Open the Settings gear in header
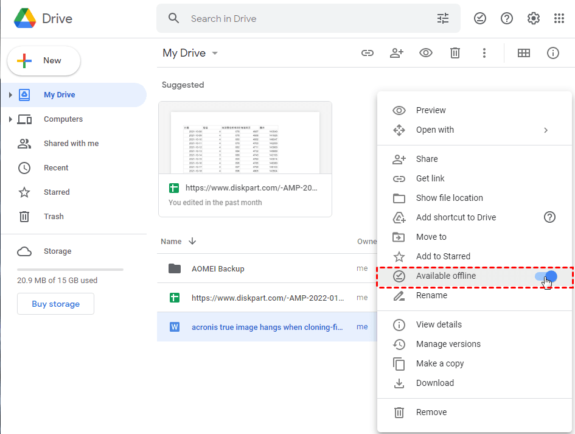The width and height of the screenshot is (575, 434). click(533, 18)
